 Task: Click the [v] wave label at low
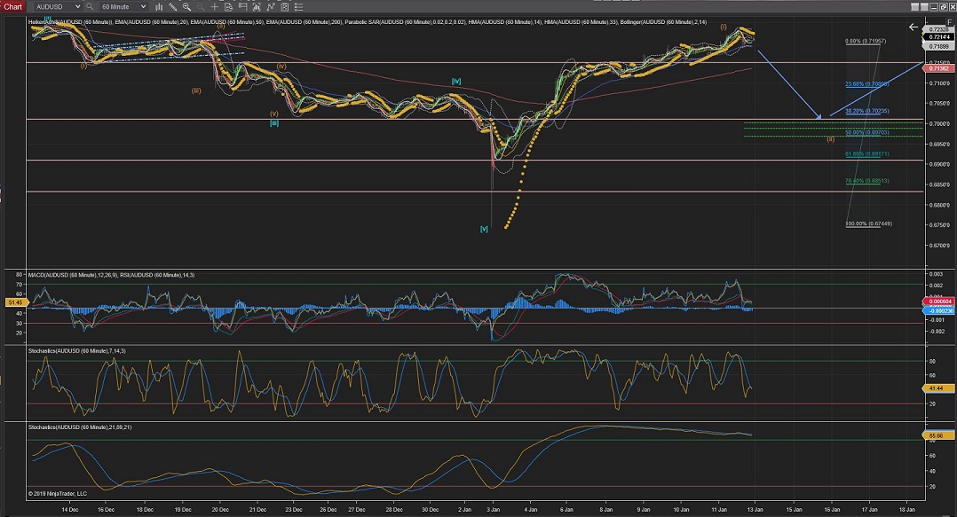pos(484,229)
